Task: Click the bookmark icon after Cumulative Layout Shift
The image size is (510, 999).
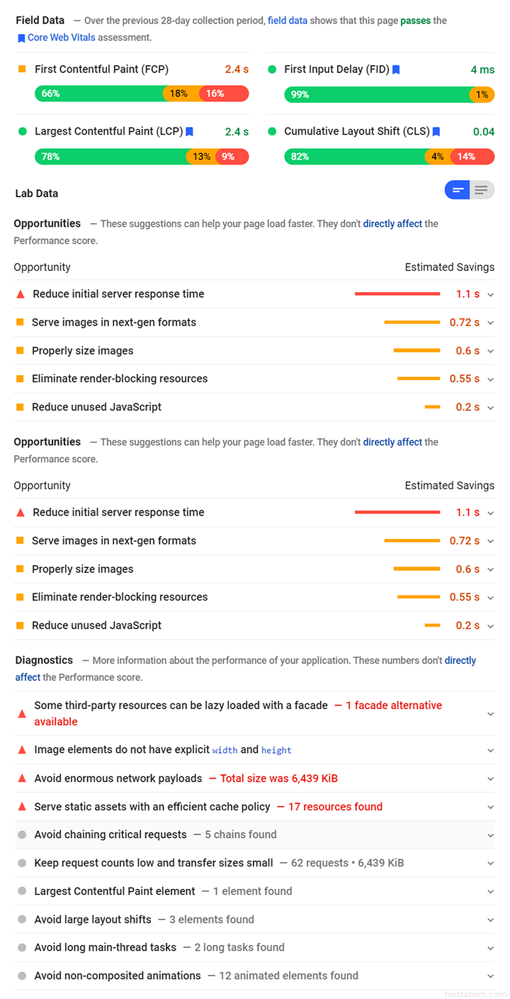Action: (436, 131)
